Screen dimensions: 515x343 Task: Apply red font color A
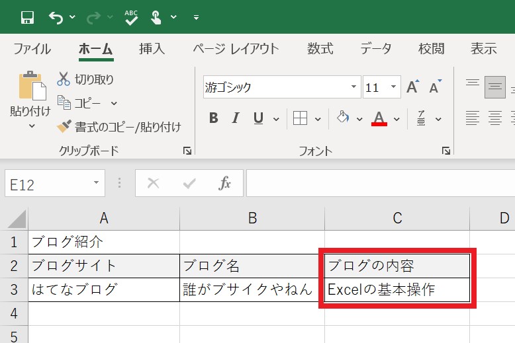[x=379, y=118]
